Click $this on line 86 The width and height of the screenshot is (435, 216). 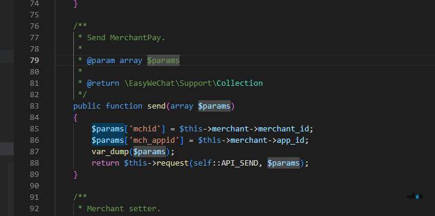pos(210,140)
